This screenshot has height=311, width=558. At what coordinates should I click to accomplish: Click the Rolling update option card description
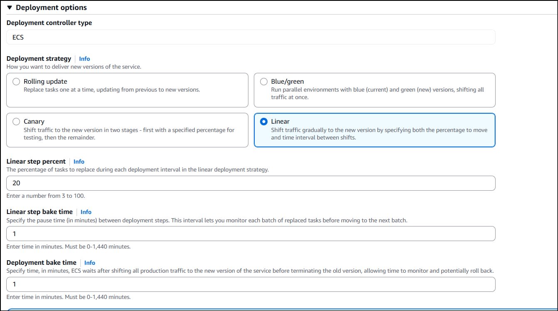click(112, 90)
